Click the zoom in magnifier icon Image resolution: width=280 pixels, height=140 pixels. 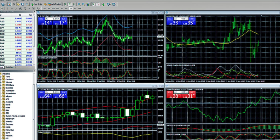tap(79, 4)
